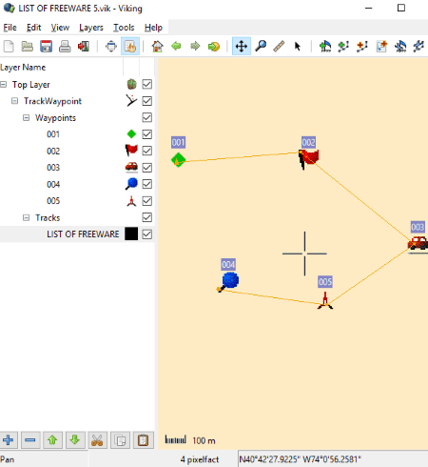Collapse the Waypoints tree node
The height and width of the screenshot is (467, 428).
(27, 118)
